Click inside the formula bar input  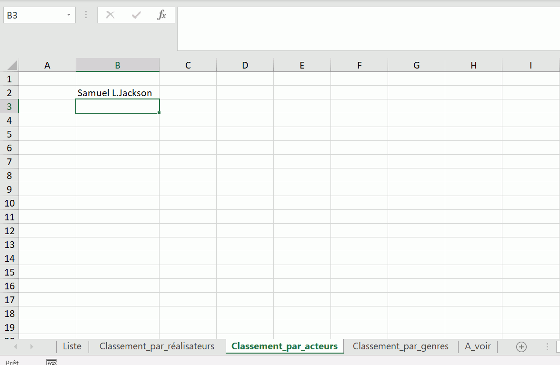pos(367,29)
